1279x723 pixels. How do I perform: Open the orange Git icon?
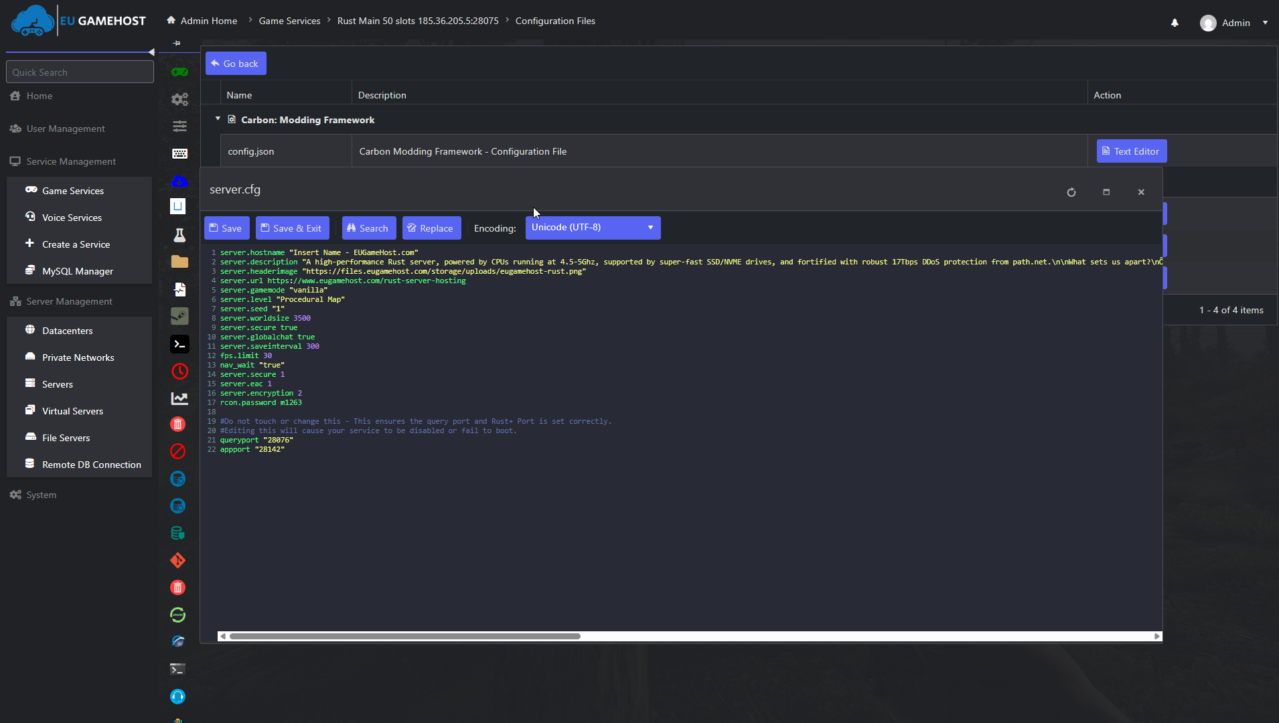click(177, 560)
